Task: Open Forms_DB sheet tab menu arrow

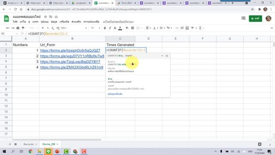Action: click(x=57, y=144)
